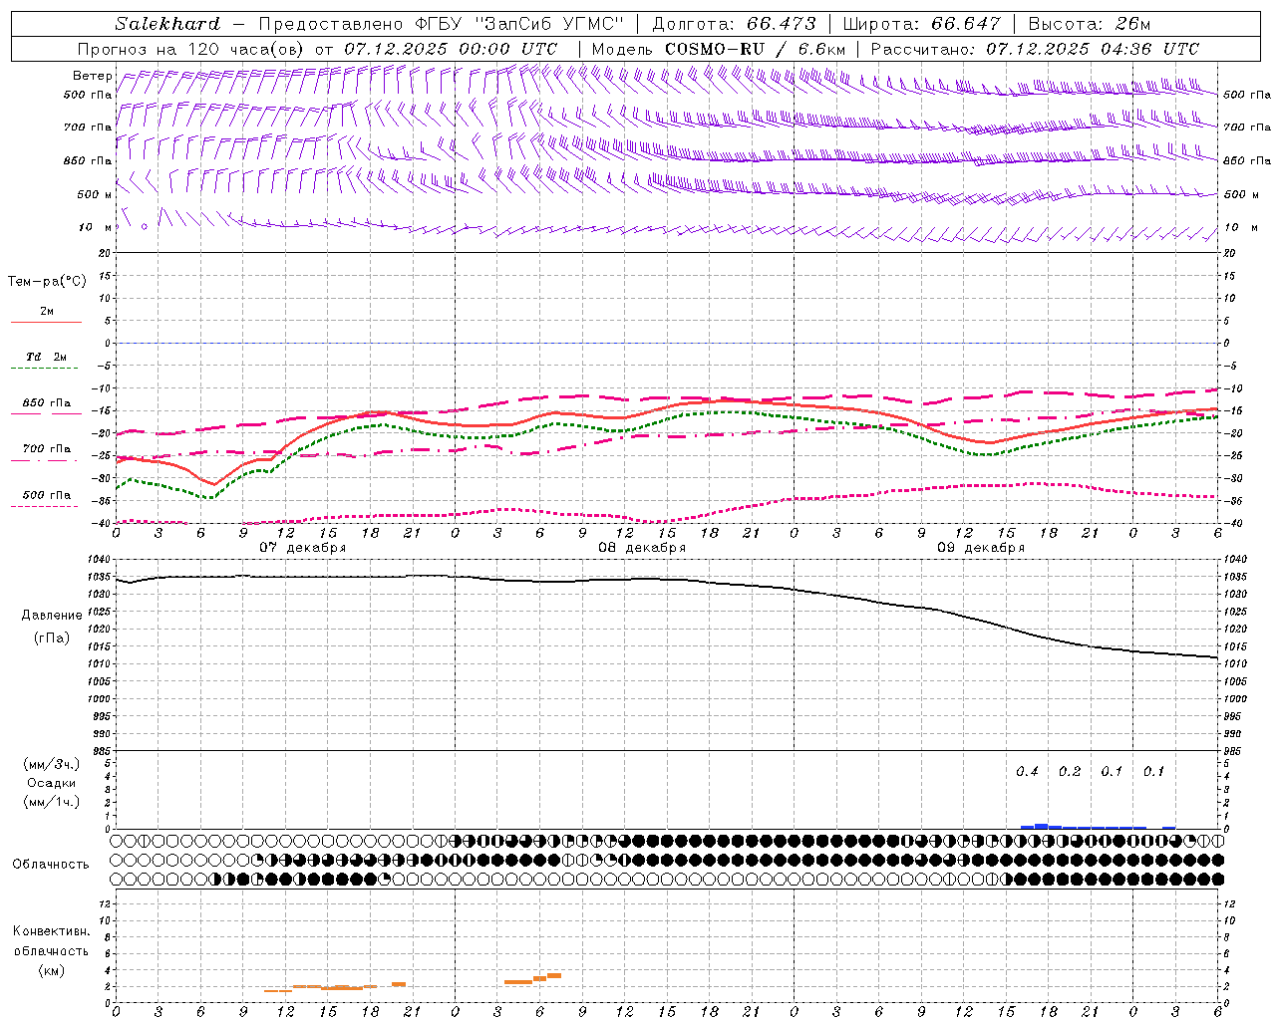Click the Давление pressure panel label
This screenshot has height=1020, width=1276.
coord(52,616)
